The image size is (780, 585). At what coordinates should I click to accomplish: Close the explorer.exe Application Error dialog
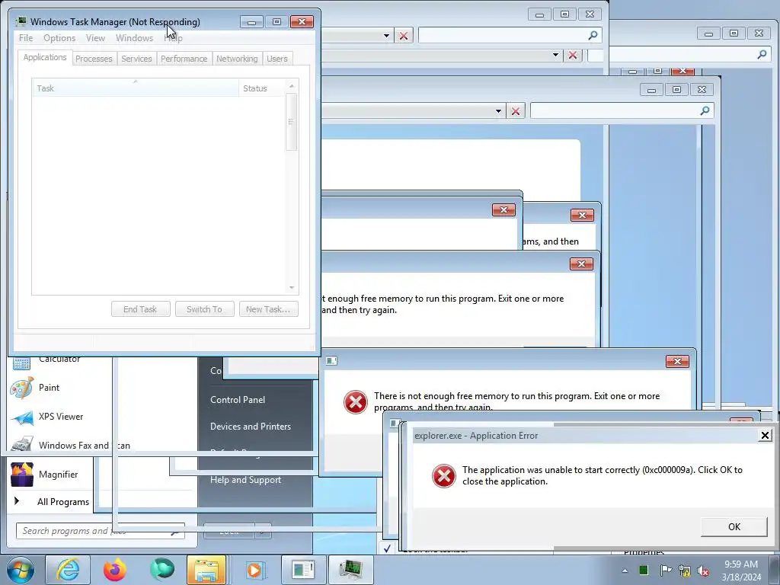pyautogui.click(x=765, y=436)
